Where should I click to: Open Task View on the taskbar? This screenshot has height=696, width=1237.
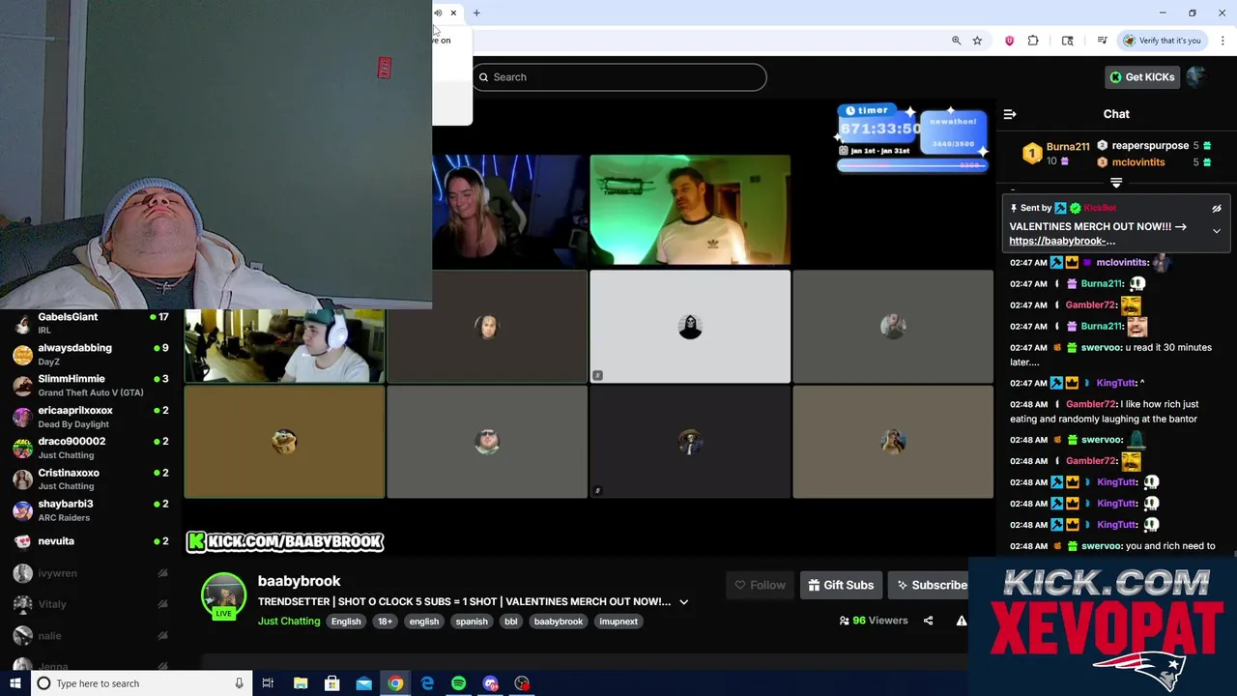268,683
